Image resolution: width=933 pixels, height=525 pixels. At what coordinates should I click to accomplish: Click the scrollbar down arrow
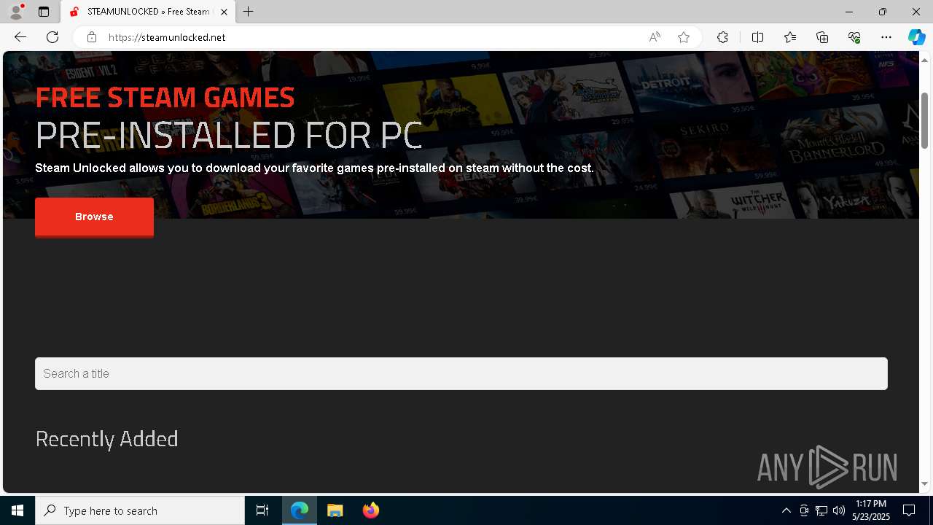[925, 483]
